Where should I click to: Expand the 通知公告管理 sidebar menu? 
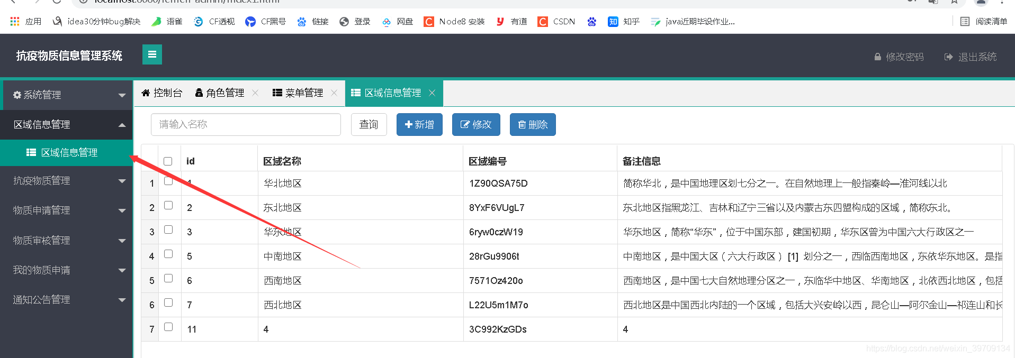click(66, 300)
